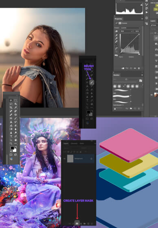The height and width of the screenshot is (228, 158).
Task: Select the Eyedropper tool in the lighter toolbar
Action: point(15,107)
